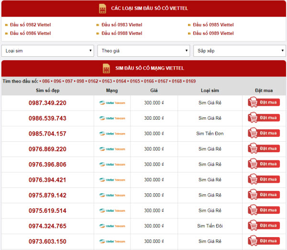Open Đầu số 0986 Viettel link
The height and width of the screenshot is (250, 287).
coord(31,33)
